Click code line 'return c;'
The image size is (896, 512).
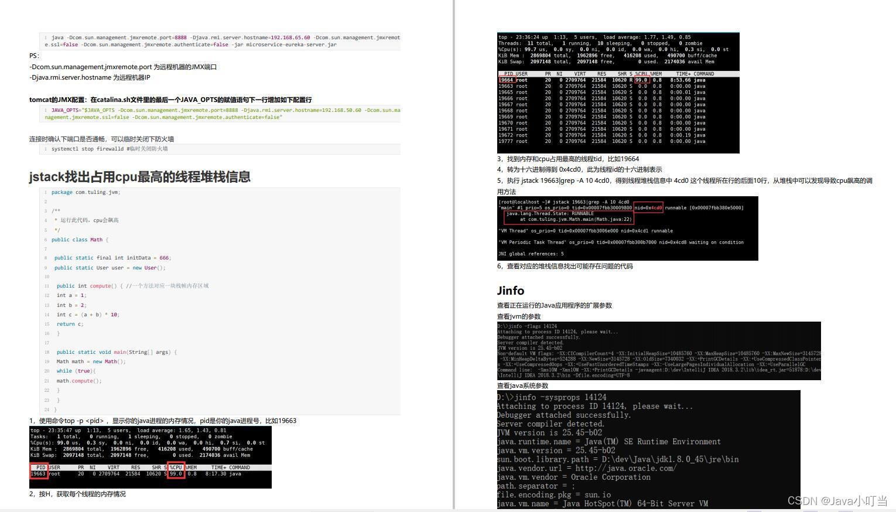point(70,324)
